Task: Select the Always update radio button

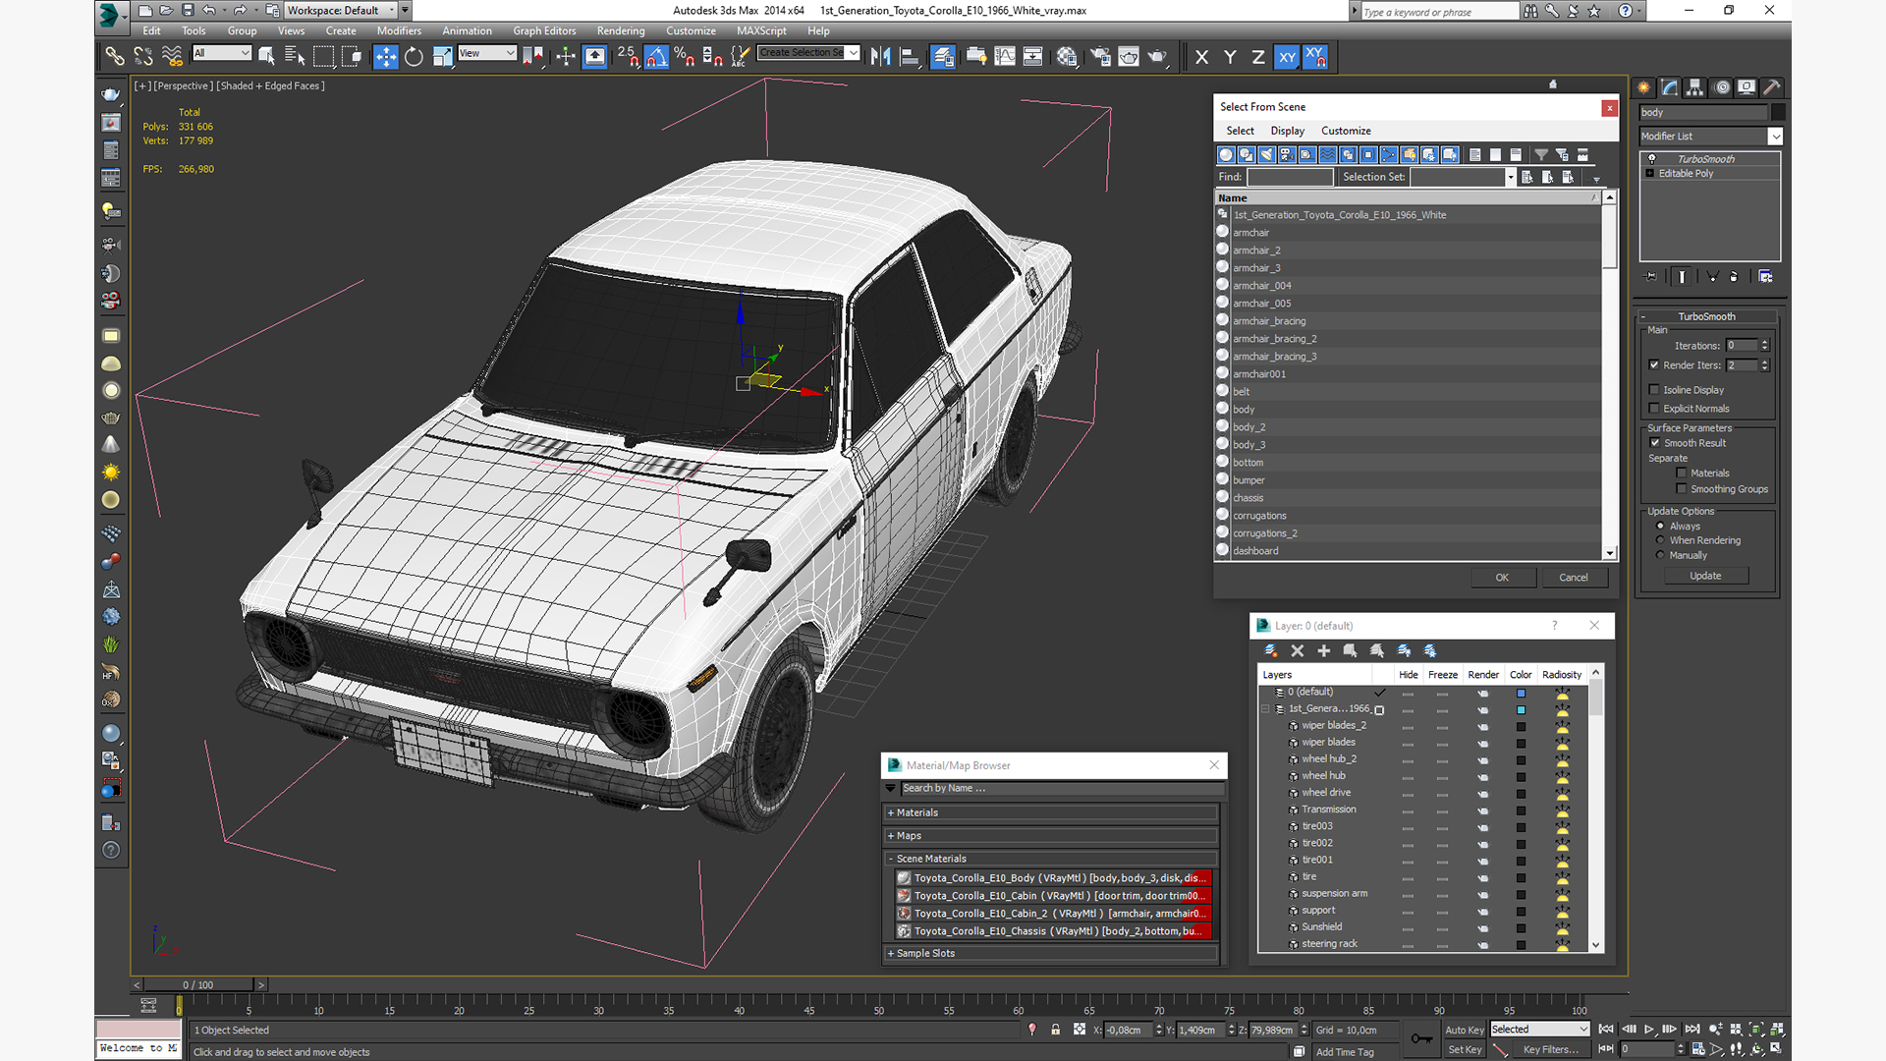Action: 1660,527
